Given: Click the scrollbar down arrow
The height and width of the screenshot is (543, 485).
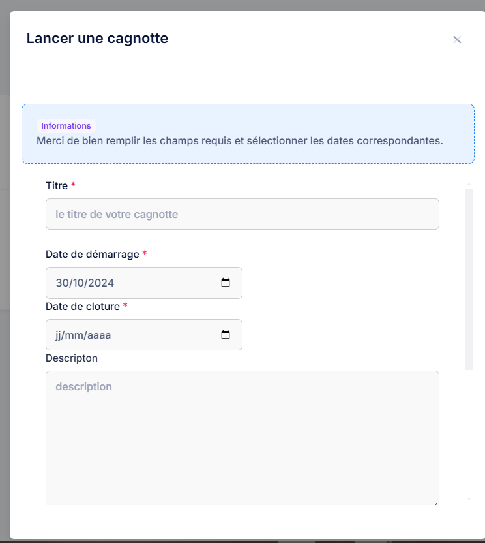Looking at the screenshot, I should (x=469, y=499).
